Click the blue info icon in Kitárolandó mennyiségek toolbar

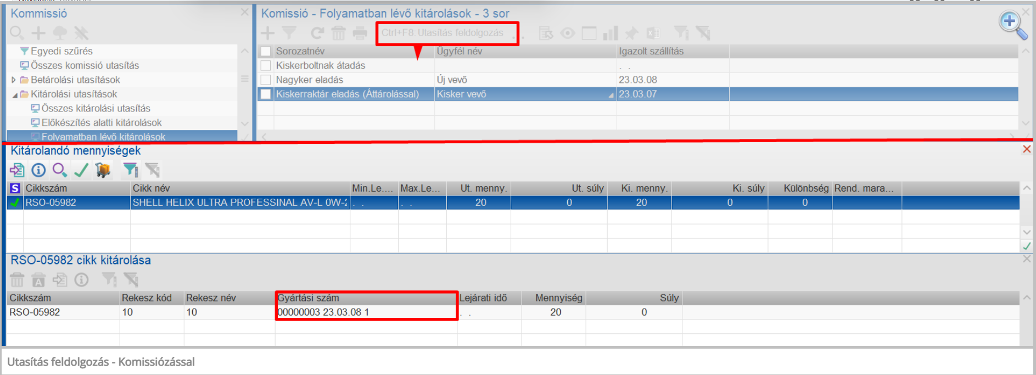[38, 170]
